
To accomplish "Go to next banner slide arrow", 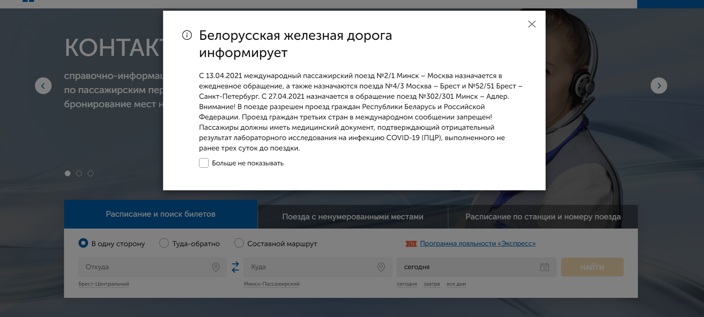I will click(659, 86).
